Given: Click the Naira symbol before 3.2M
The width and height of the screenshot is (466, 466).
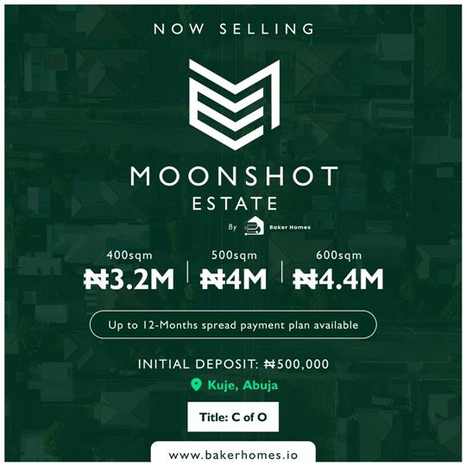Looking at the screenshot, I should (95, 280).
